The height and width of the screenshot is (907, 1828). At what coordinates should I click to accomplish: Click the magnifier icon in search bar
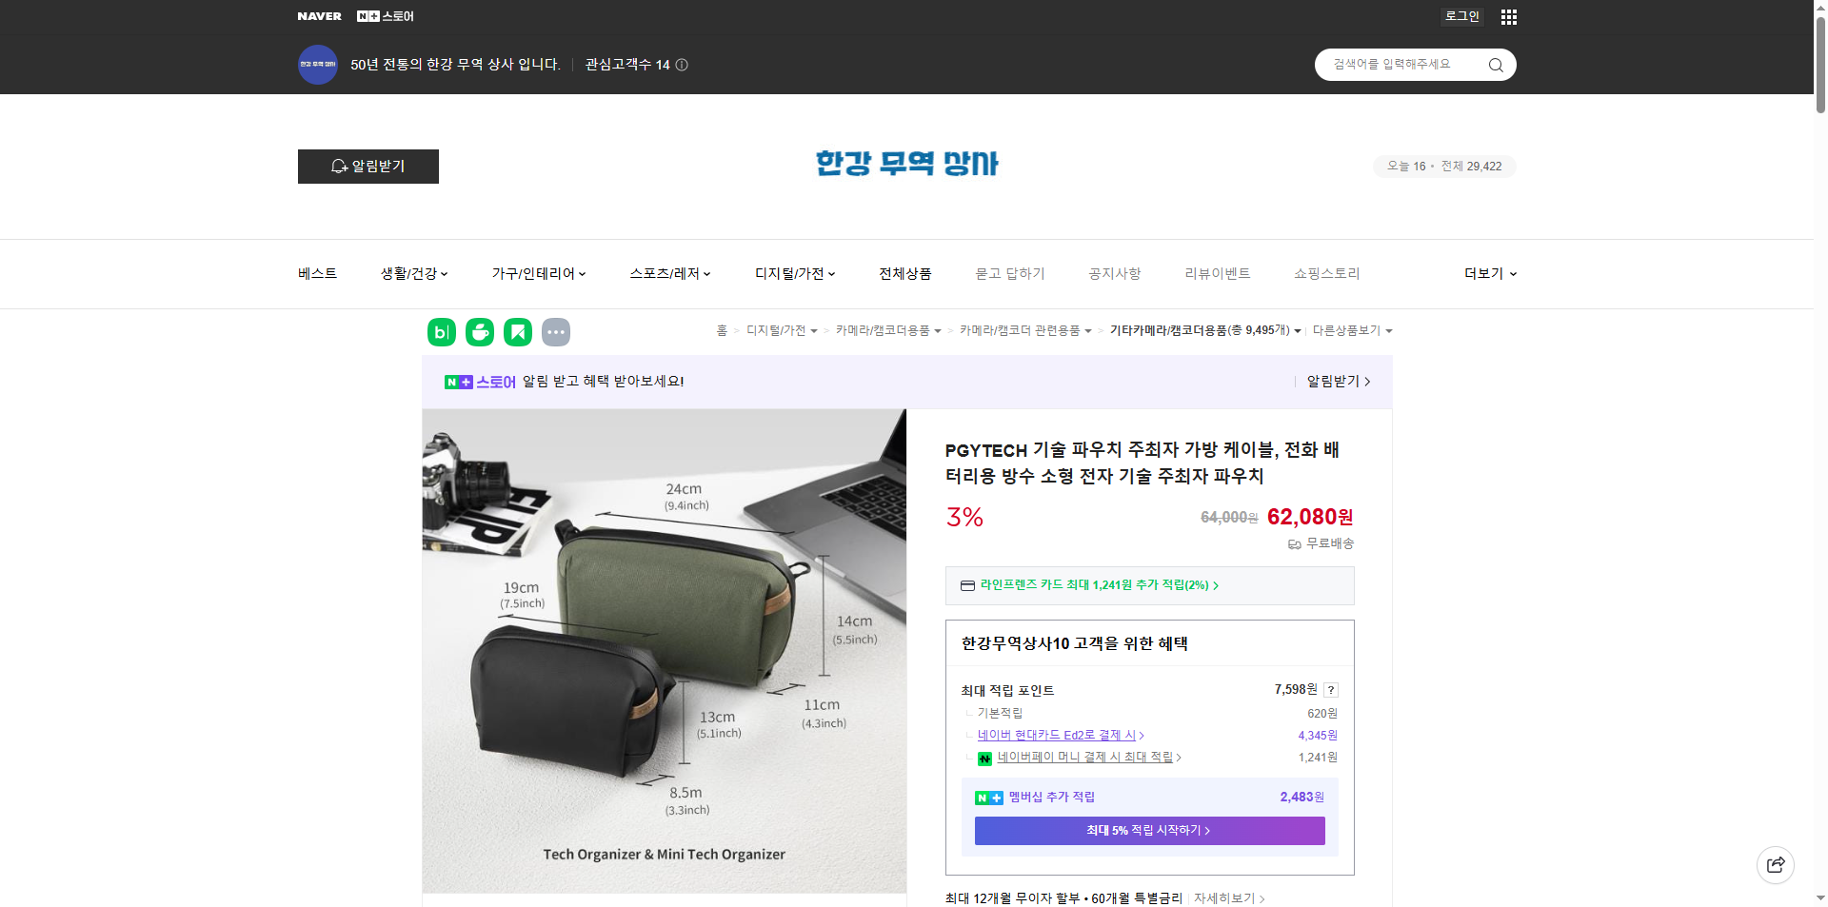[1495, 64]
